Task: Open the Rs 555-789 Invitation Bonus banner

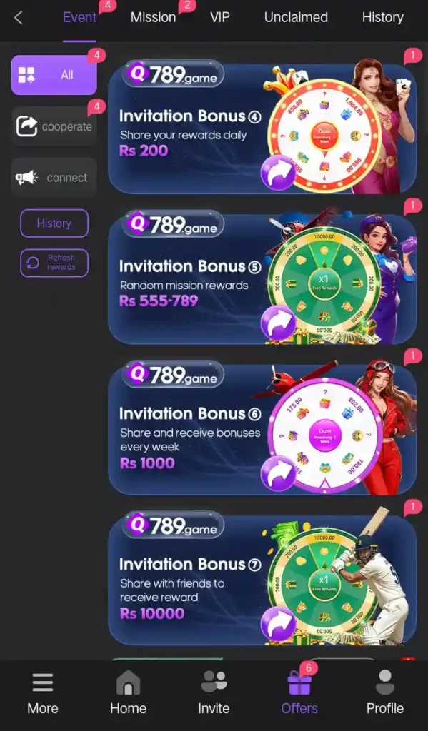Action: [x=262, y=279]
